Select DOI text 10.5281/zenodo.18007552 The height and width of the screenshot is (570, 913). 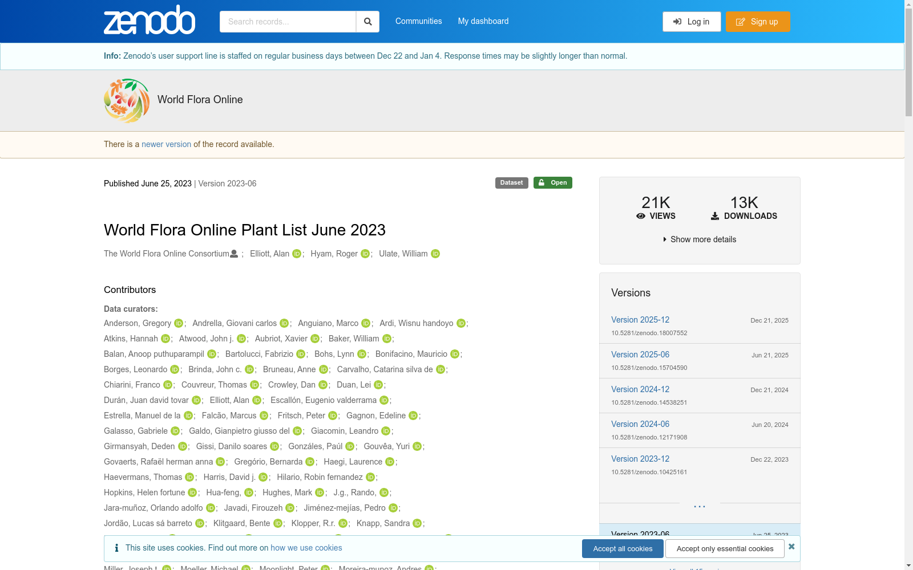point(649,333)
